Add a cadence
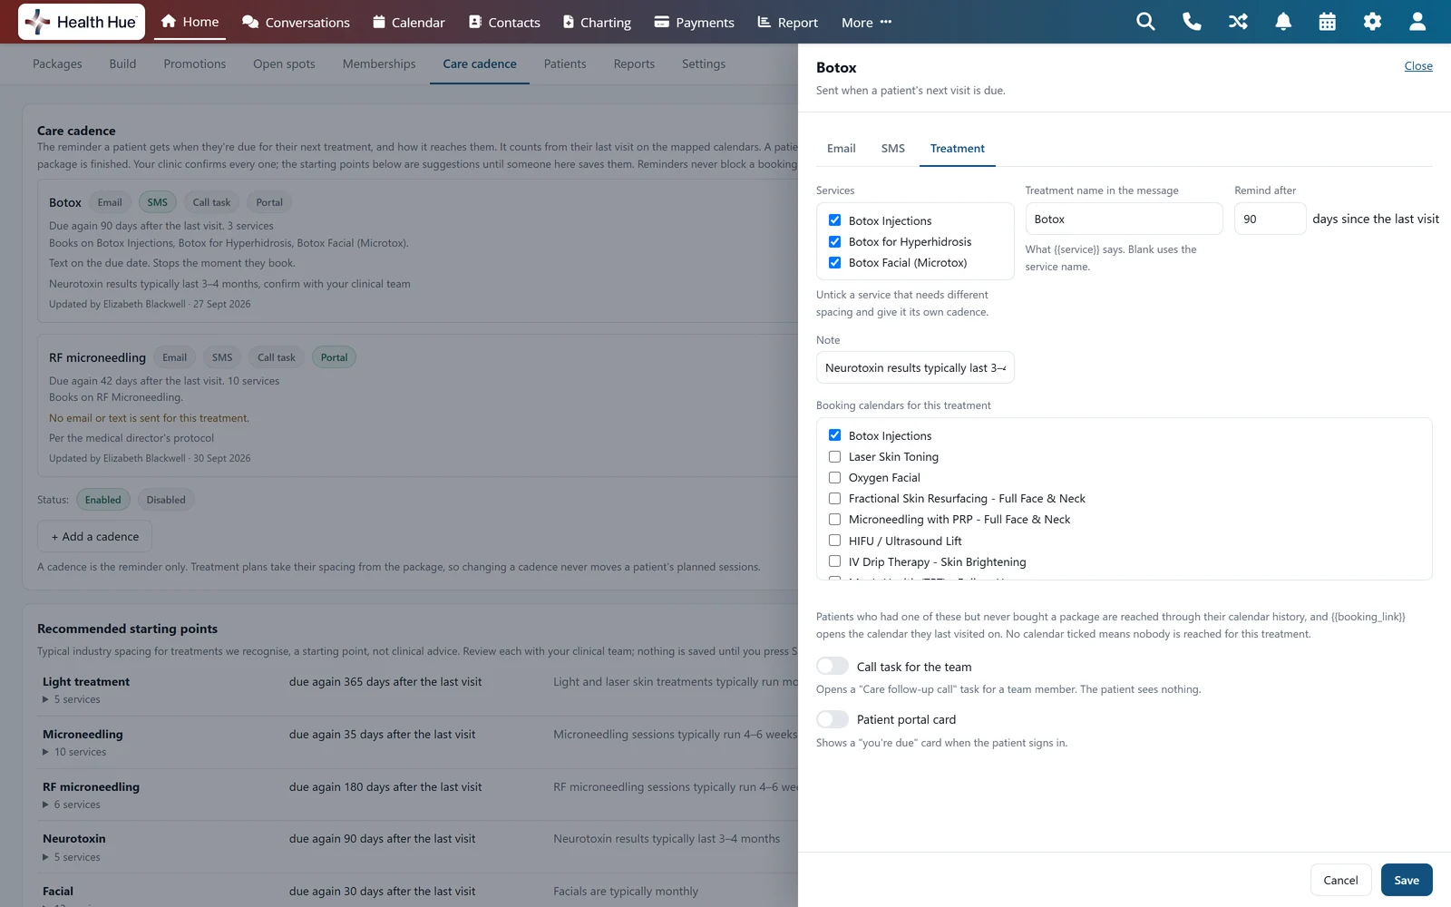This screenshot has width=1451, height=907. 94,536
